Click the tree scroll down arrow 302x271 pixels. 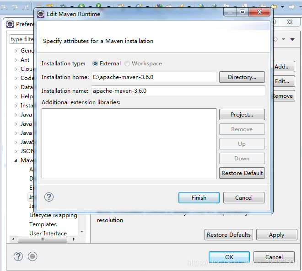click(x=82, y=232)
